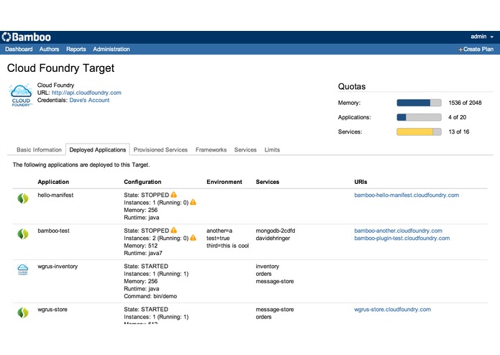Click the '4 of 20' applications value

coord(458,117)
